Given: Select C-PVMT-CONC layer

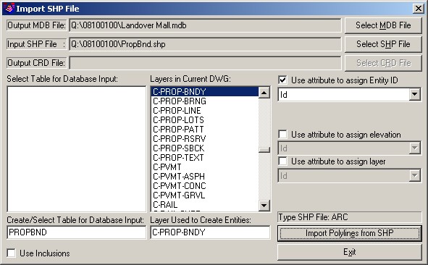Looking at the screenshot, I should point(205,186).
